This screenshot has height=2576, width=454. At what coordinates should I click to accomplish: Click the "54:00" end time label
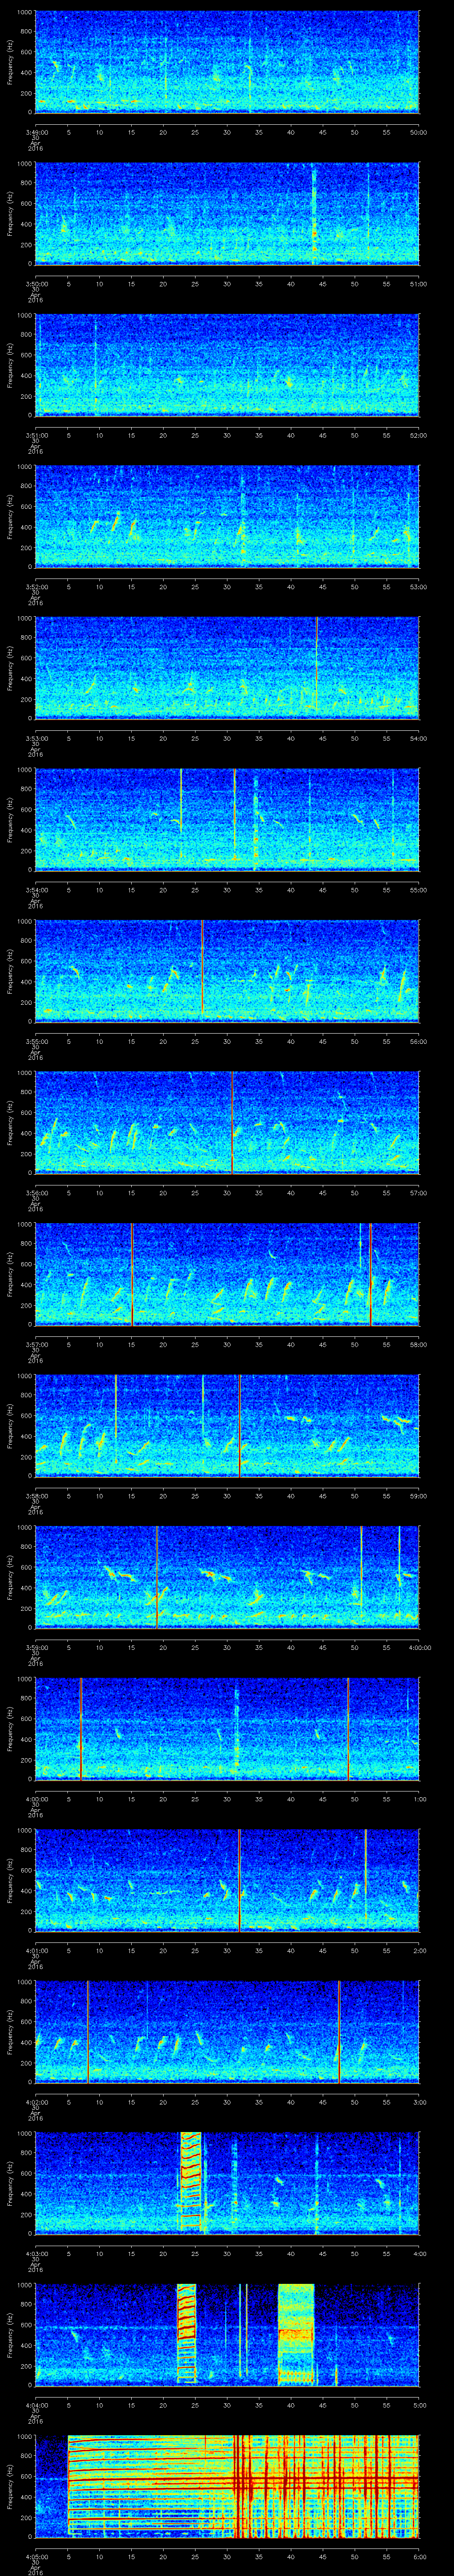(x=419, y=738)
